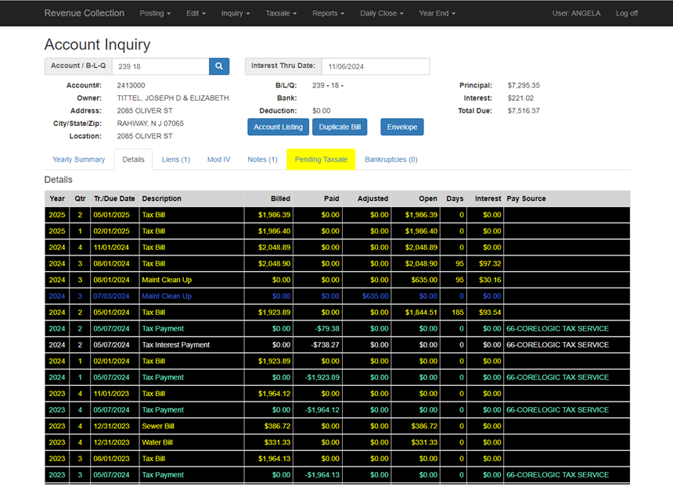Screen dimensions: 673x493
Task: Expand the Edit menu
Action: (x=196, y=13)
